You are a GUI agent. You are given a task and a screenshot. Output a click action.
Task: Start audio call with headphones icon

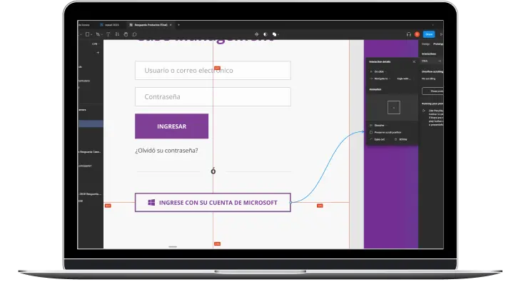(409, 34)
